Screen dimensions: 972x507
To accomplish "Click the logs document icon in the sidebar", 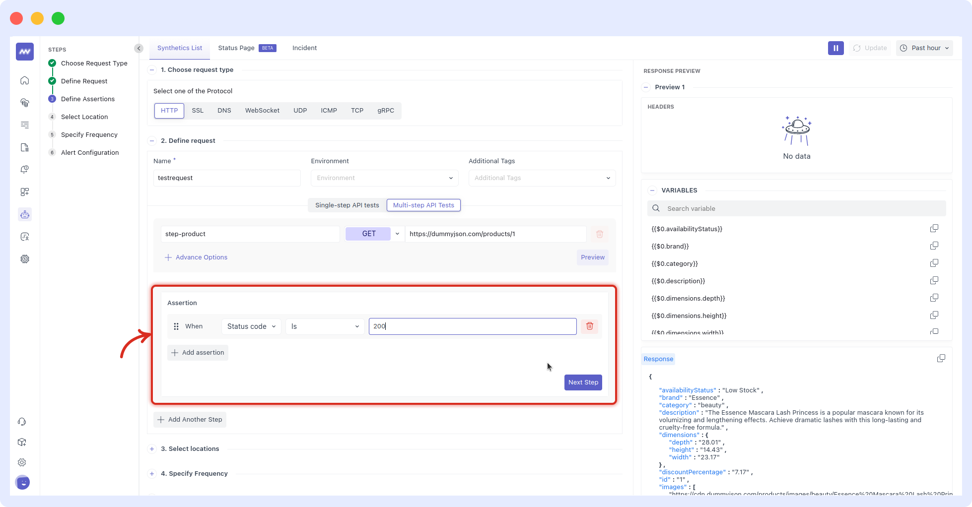I will [x=24, y=147].
